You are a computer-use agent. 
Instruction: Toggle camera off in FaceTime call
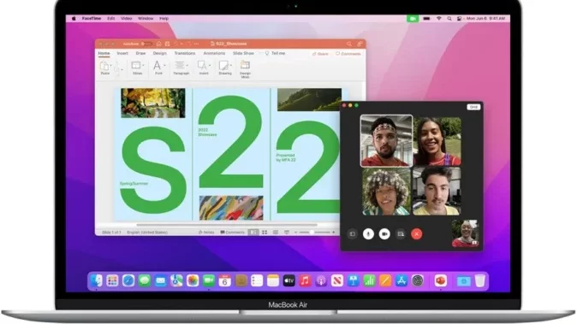(x=384, y=234)
